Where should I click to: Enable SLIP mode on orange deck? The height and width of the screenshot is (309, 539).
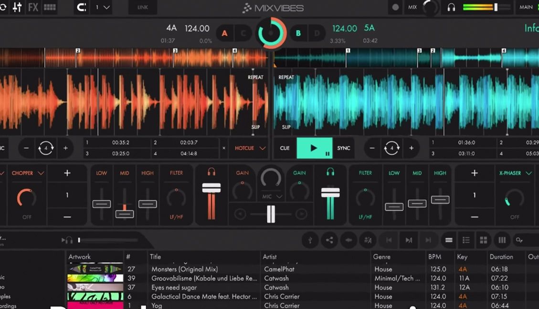[x=255, y=127]
